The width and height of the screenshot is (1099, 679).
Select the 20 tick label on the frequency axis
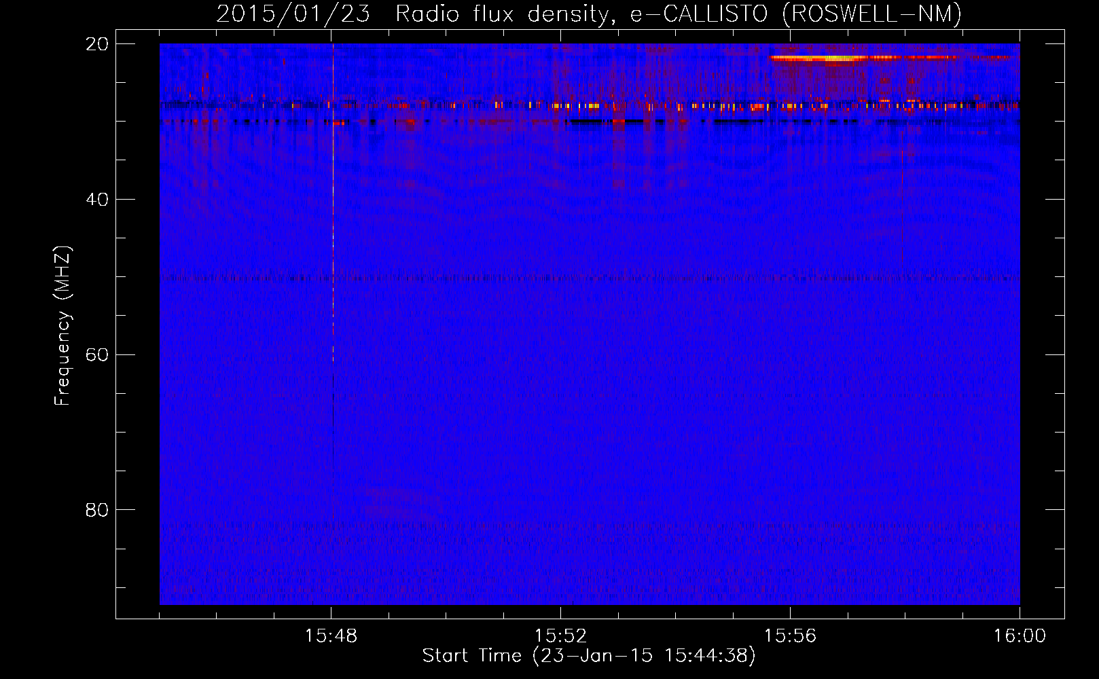click(97, 44)
